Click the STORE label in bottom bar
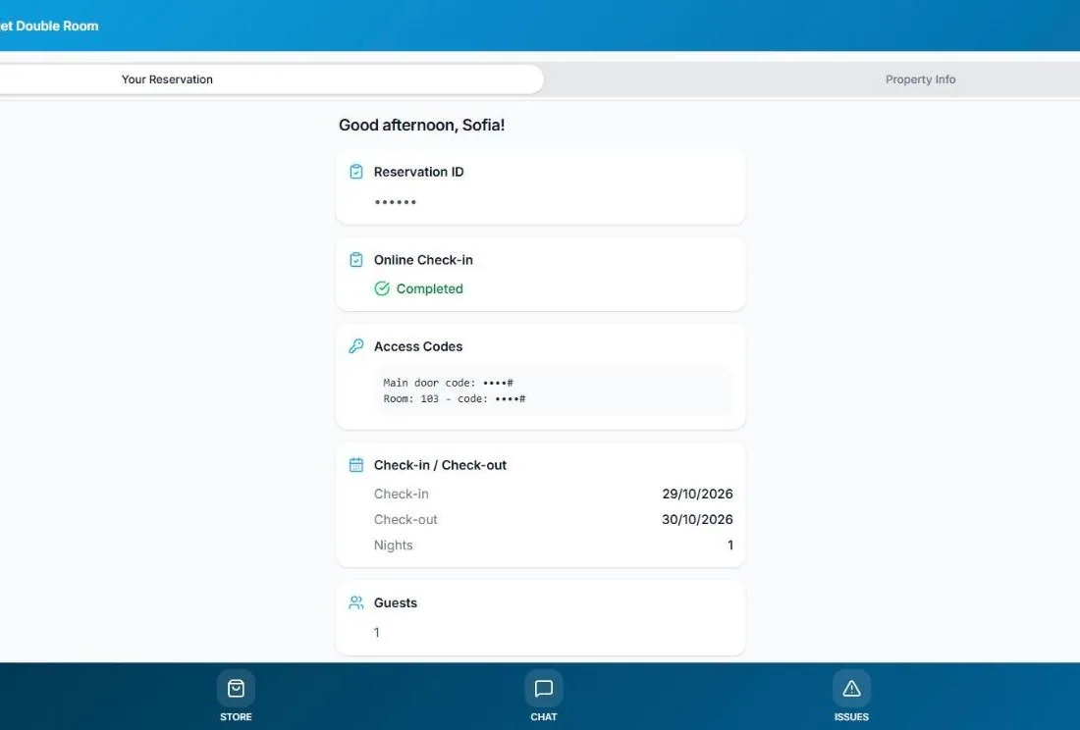Viewport: 1080px width, 730px height. point(236,717)
